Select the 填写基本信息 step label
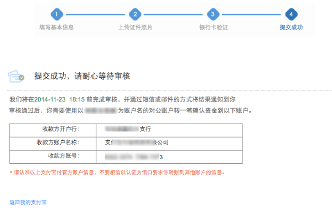Image resolution: width=332 pixels, height=218 pixels. [x=56, y=27]
